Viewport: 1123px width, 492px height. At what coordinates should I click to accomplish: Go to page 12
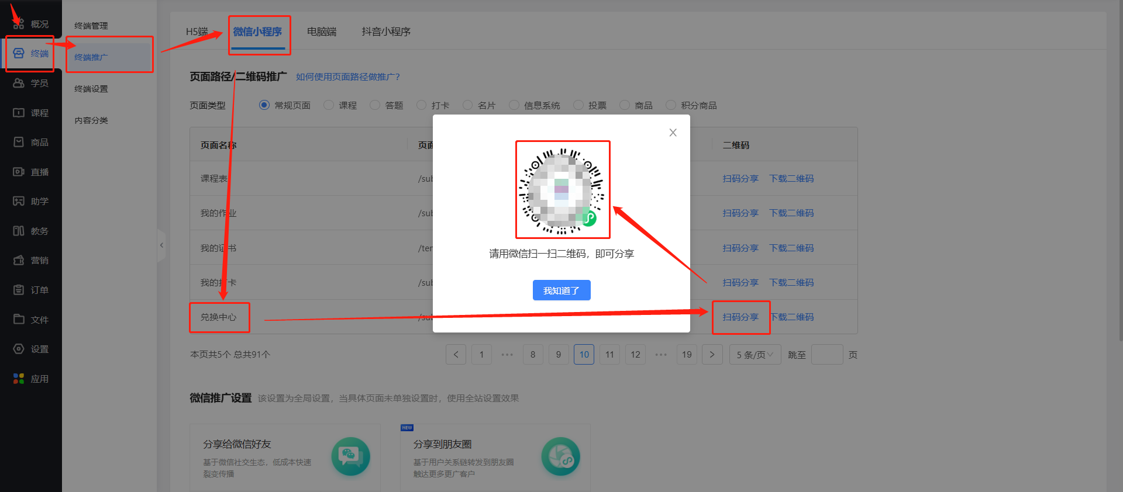coord(636,355)
